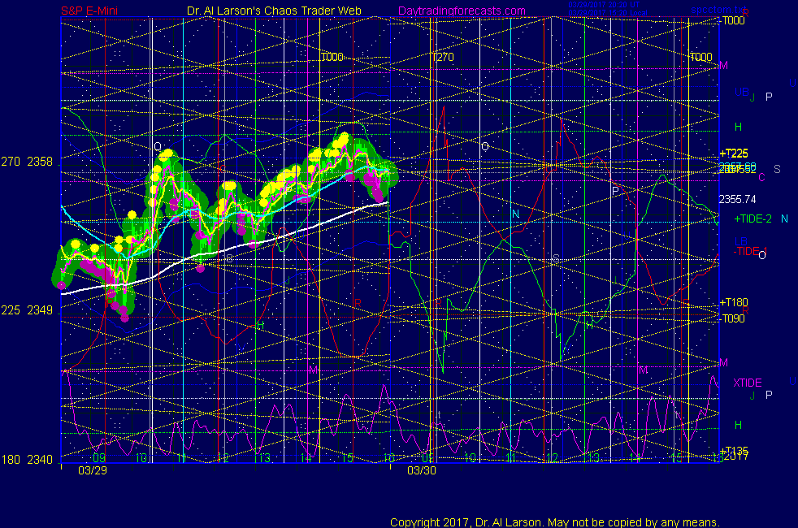Image resolution: width=798 pixels, height=528 pixels.
Task: Click the T270 marker near chart top
Action: pos(442,58)
